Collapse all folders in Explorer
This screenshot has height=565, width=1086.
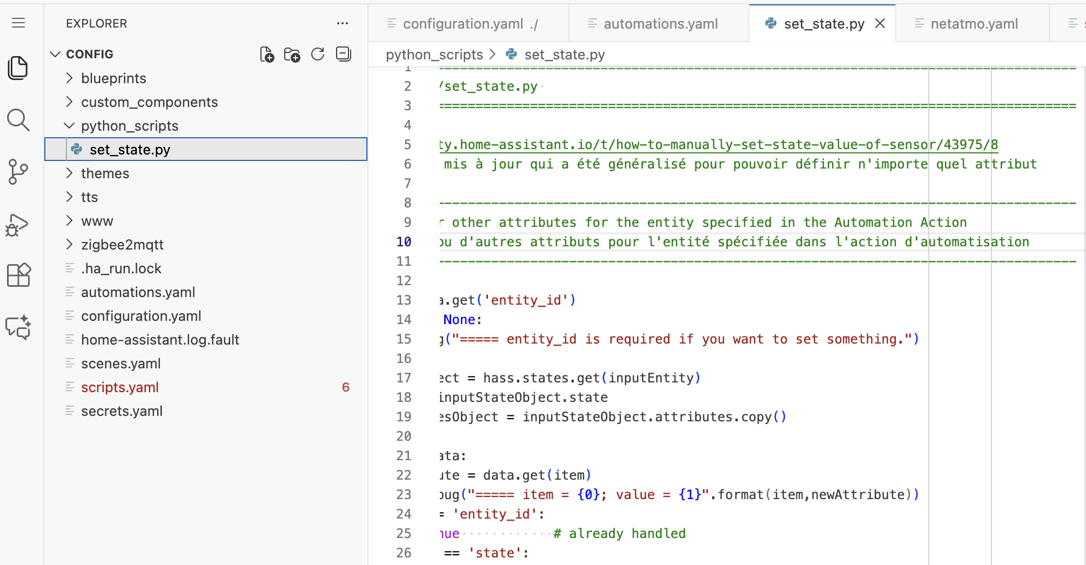pyautogui.click(x=343, y=55)
